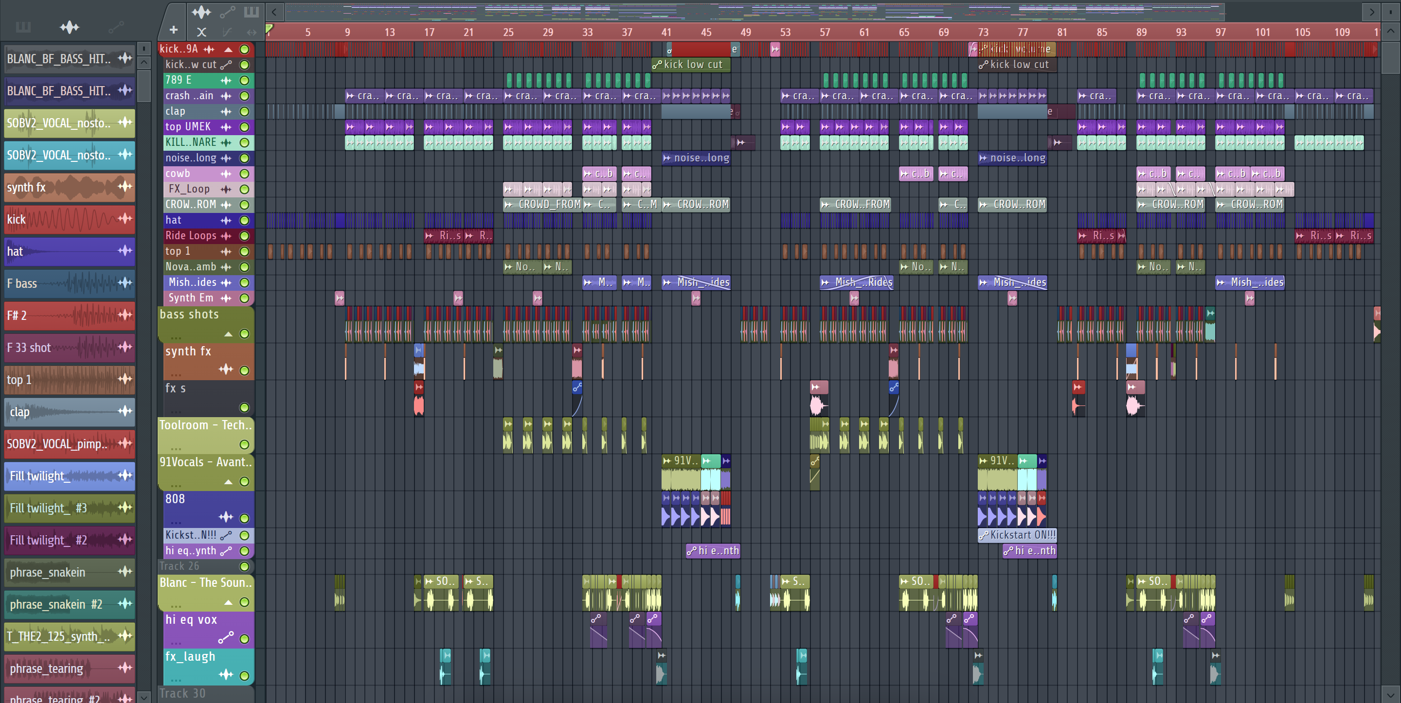Collapse the 91Vocals - Avant.. track group

tap(229, 482)
